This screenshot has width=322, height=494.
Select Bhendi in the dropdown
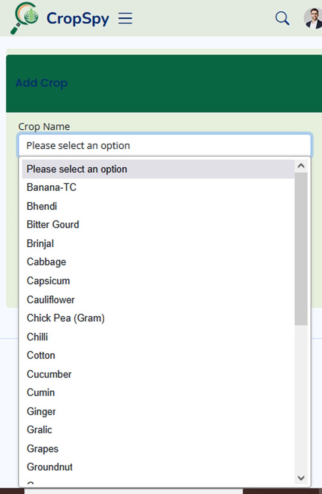(42, 206)
